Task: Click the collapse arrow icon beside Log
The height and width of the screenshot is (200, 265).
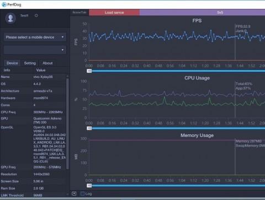Action: 74,193
